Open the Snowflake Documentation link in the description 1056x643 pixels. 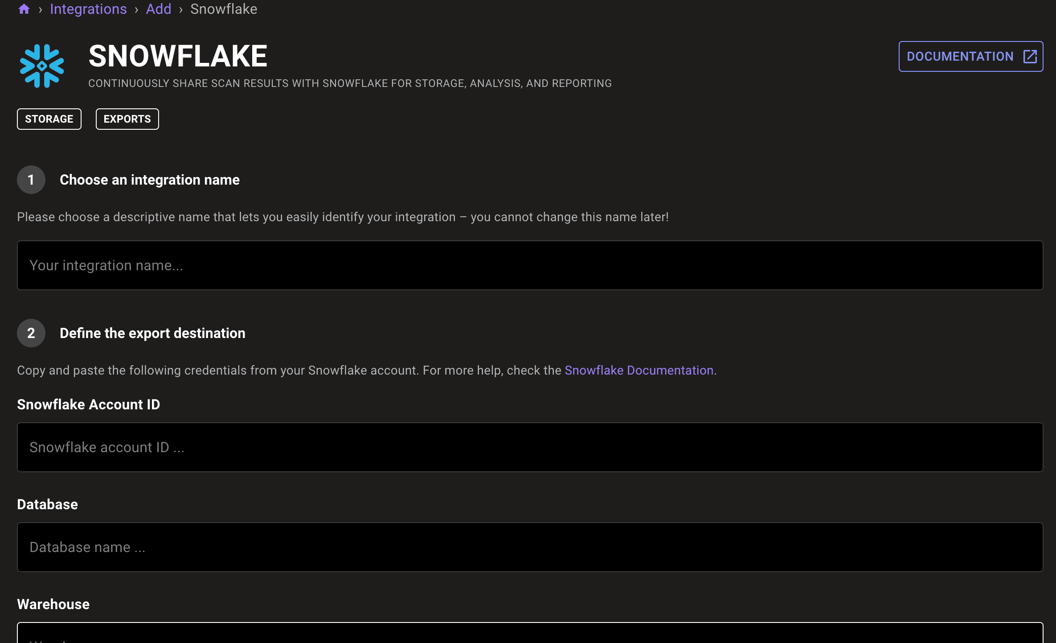click(639, 370)
